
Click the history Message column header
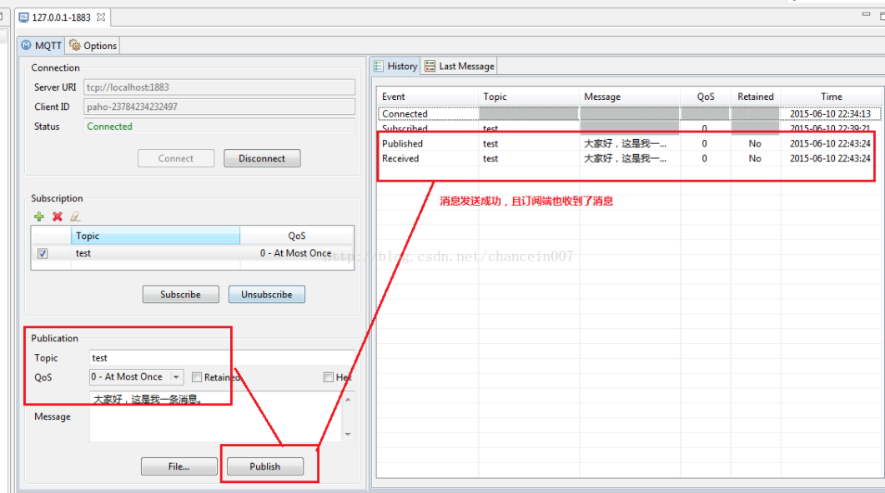point(630,97)
